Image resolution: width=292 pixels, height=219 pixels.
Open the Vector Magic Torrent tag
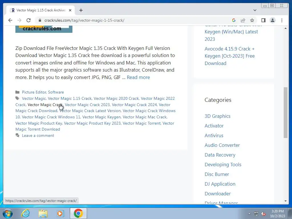[x=141, y=123]
